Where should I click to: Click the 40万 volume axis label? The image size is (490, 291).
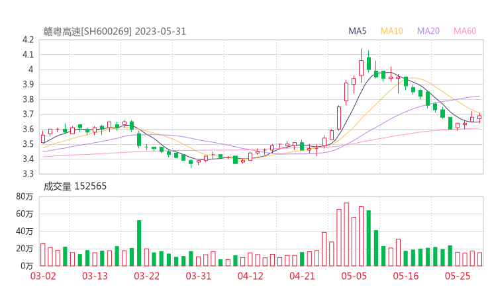(24, 231)
